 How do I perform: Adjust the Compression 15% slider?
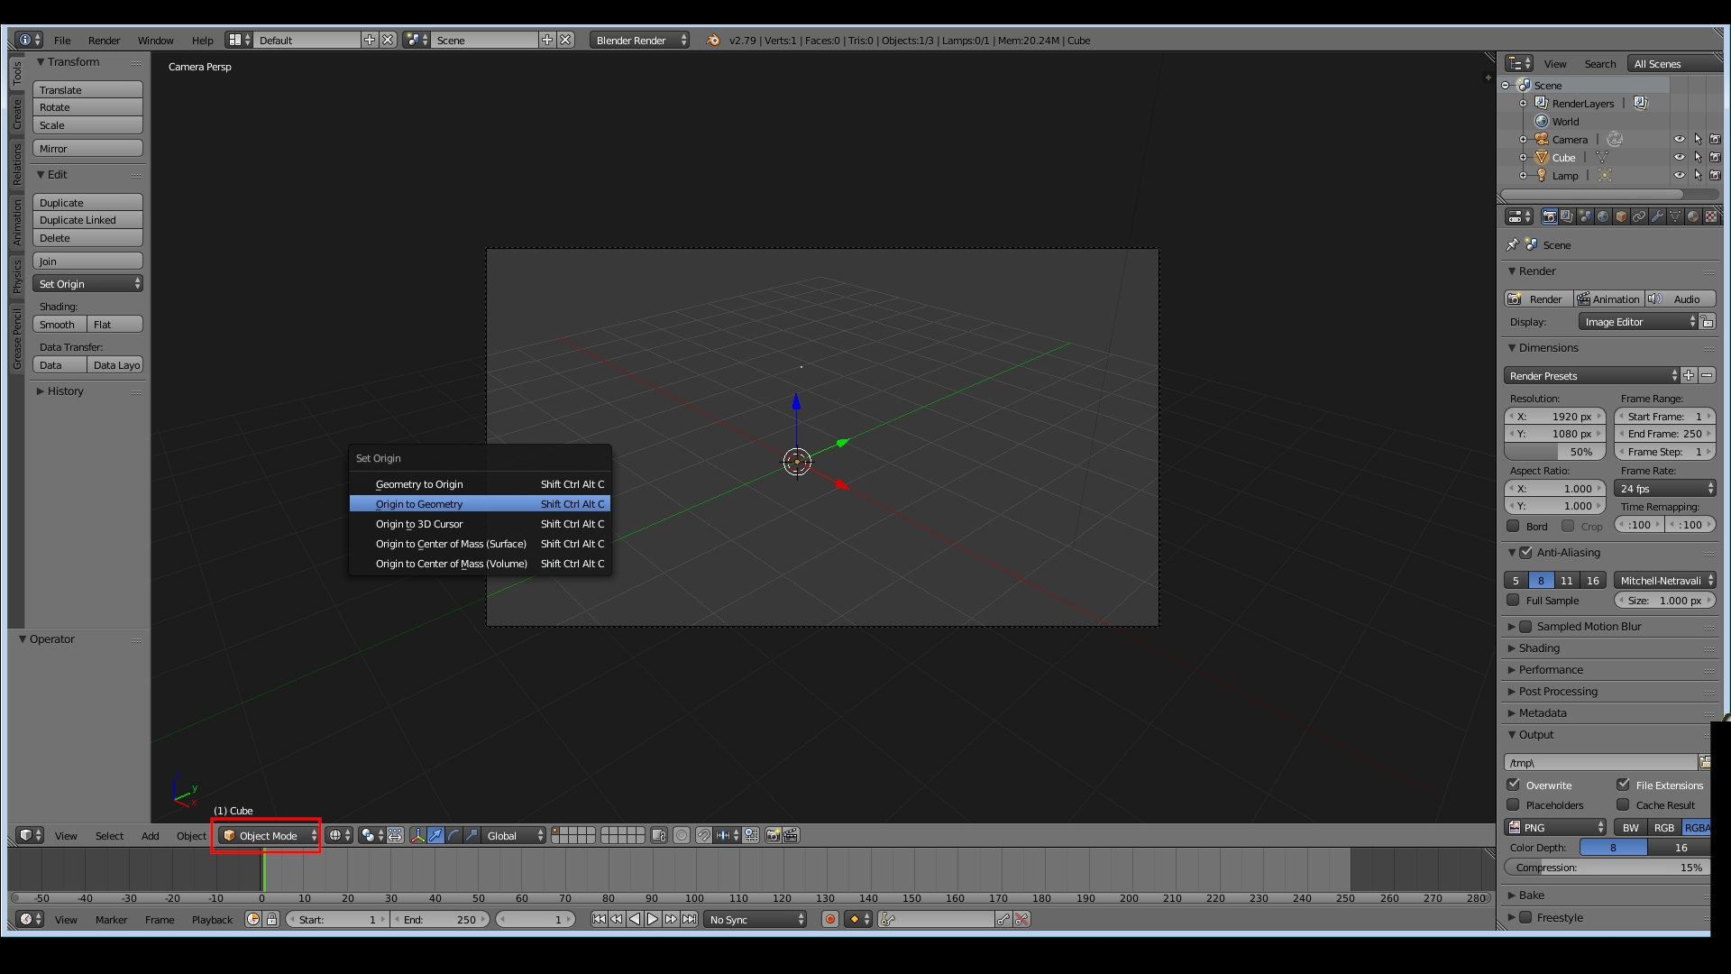[1607, 867]
